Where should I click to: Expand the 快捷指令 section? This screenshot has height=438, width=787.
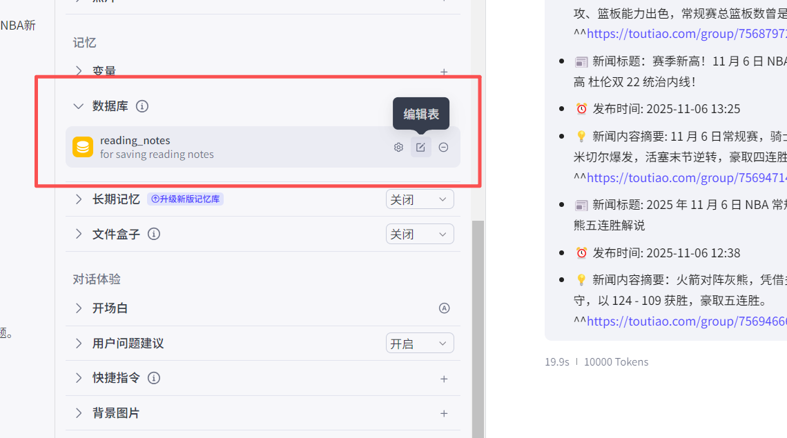point(78,378)
